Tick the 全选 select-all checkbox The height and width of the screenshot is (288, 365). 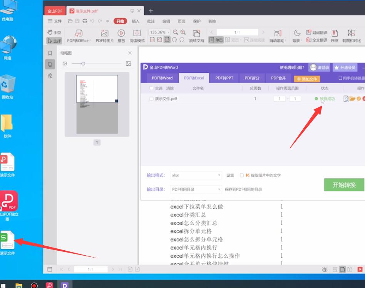[151, 88]
